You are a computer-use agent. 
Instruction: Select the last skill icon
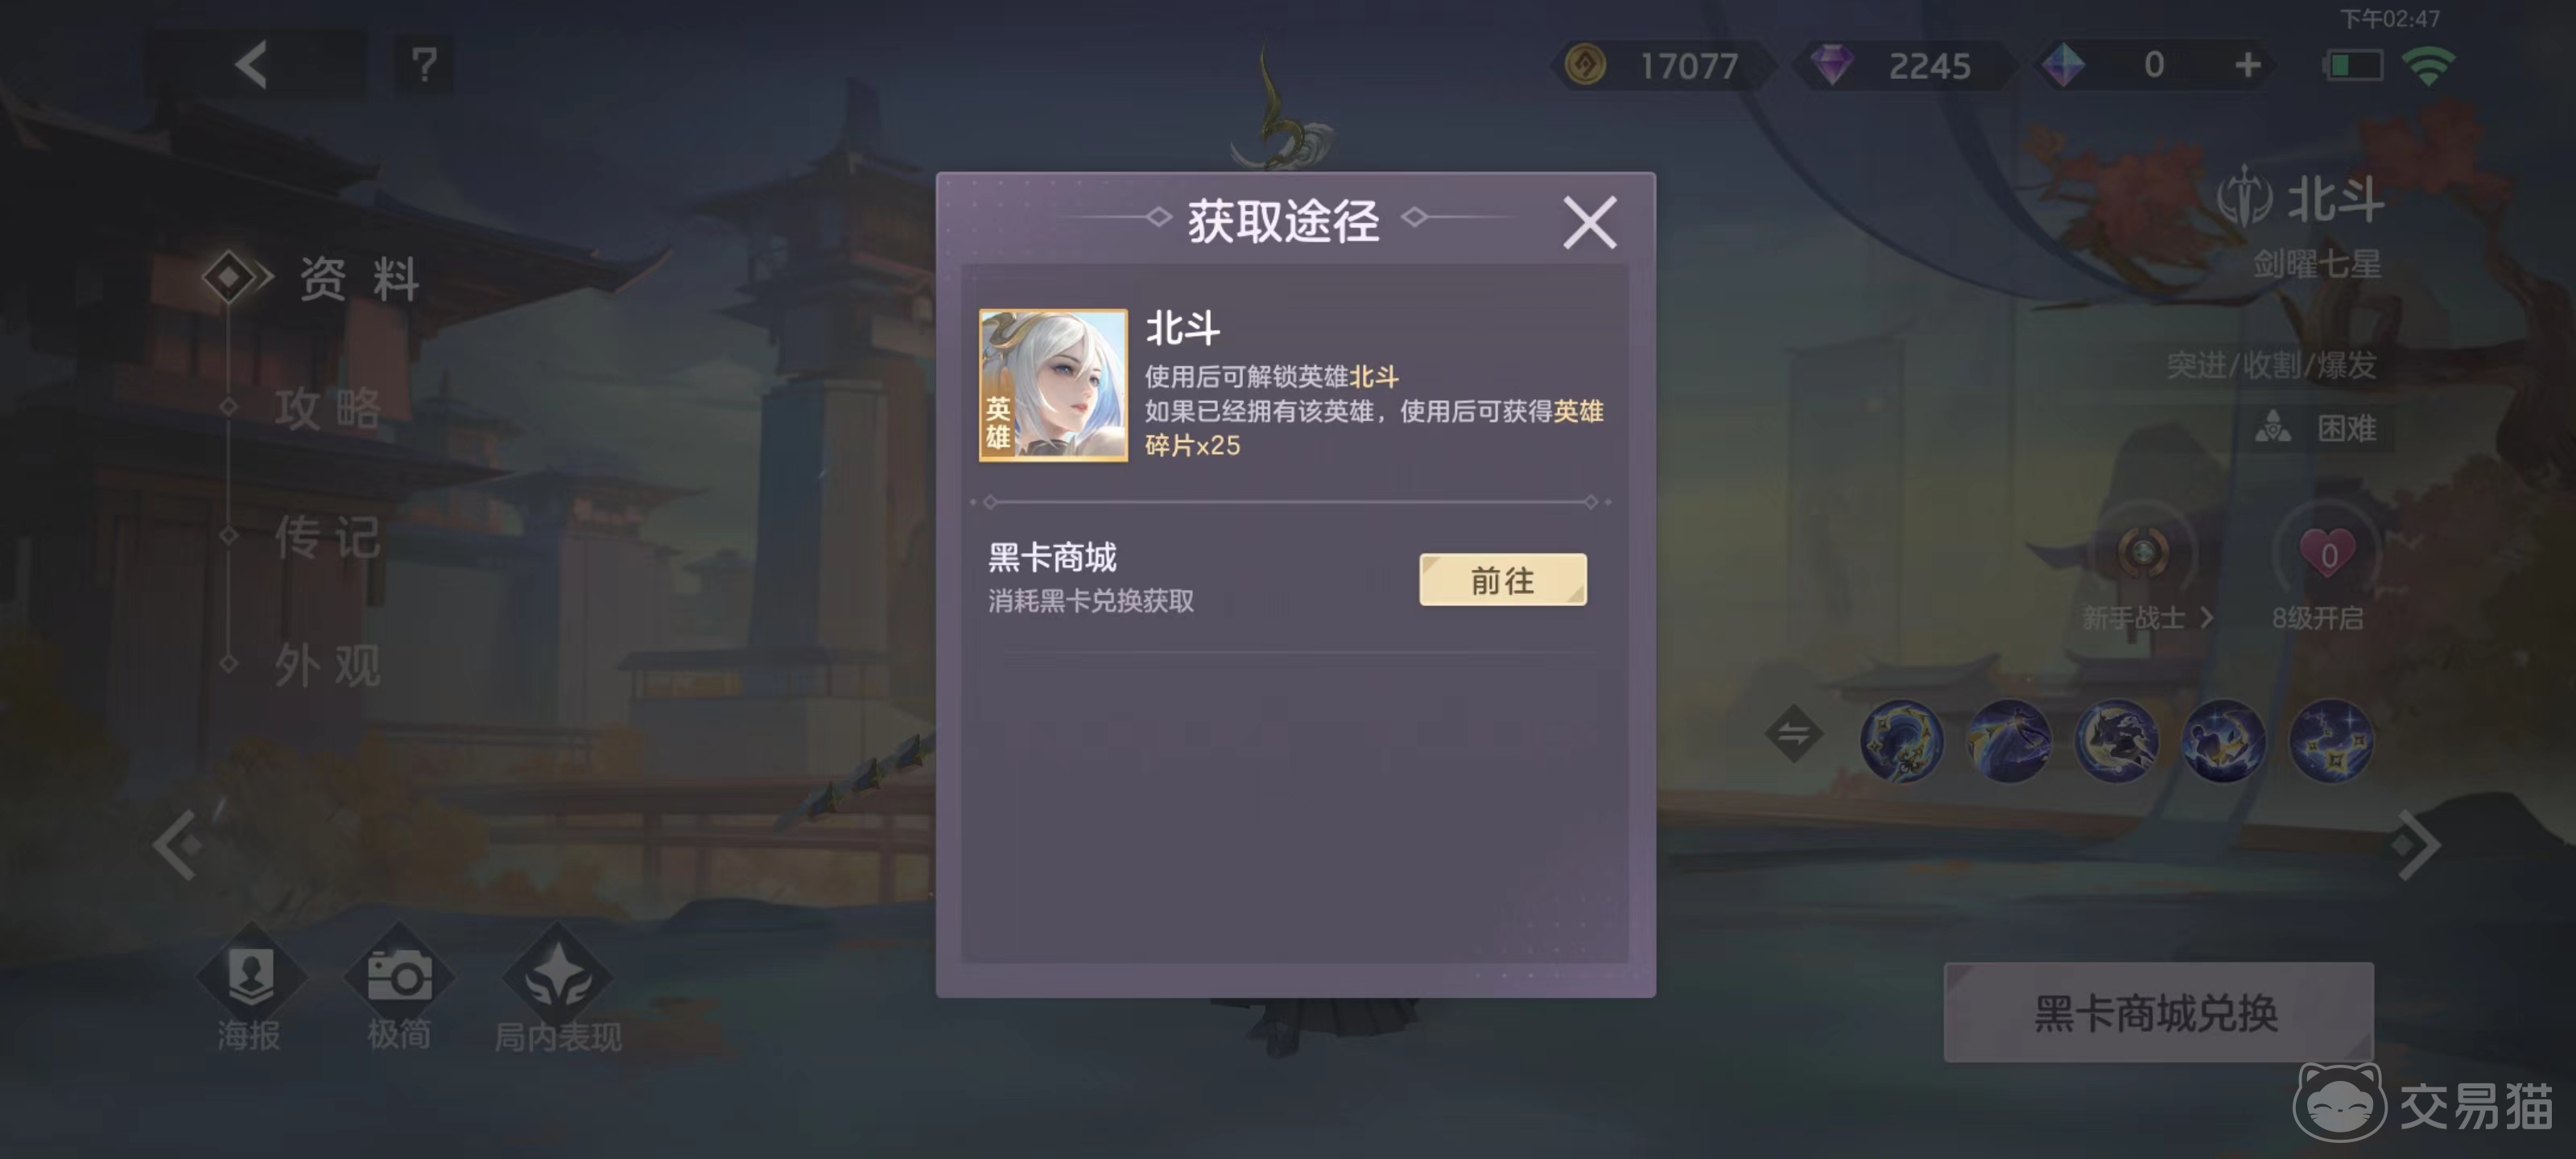(2331, 740)
